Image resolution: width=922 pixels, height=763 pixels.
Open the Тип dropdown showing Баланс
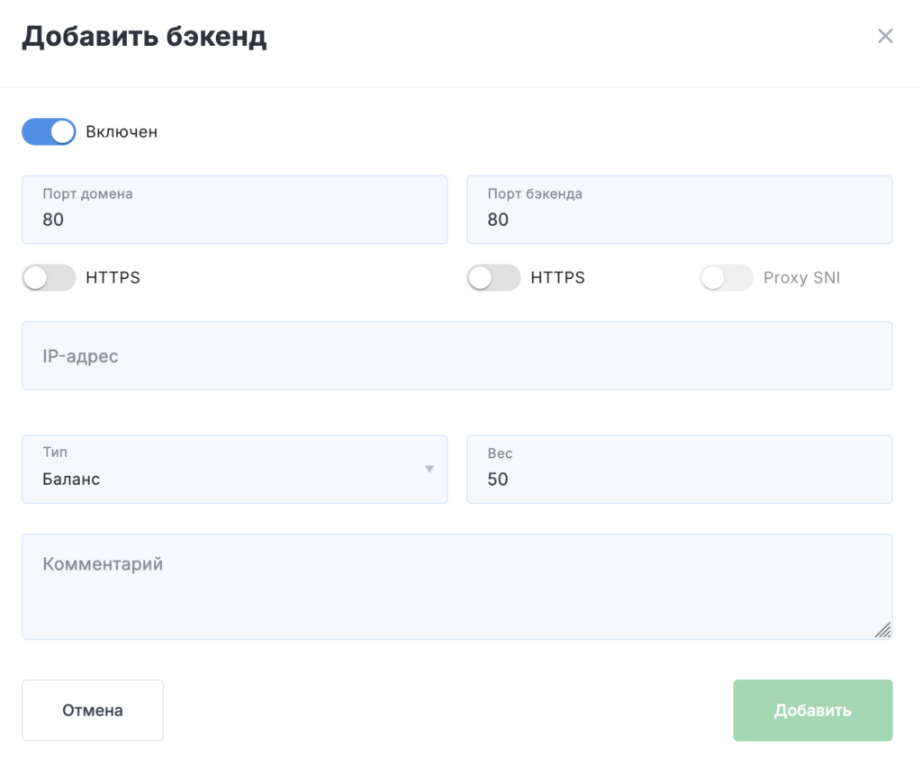[234, 470]
